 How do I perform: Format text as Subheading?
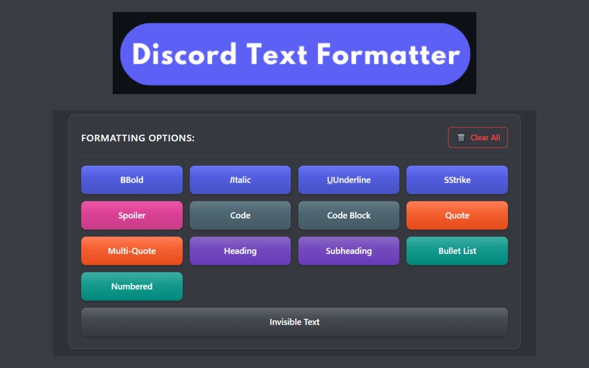click(349, 251)
